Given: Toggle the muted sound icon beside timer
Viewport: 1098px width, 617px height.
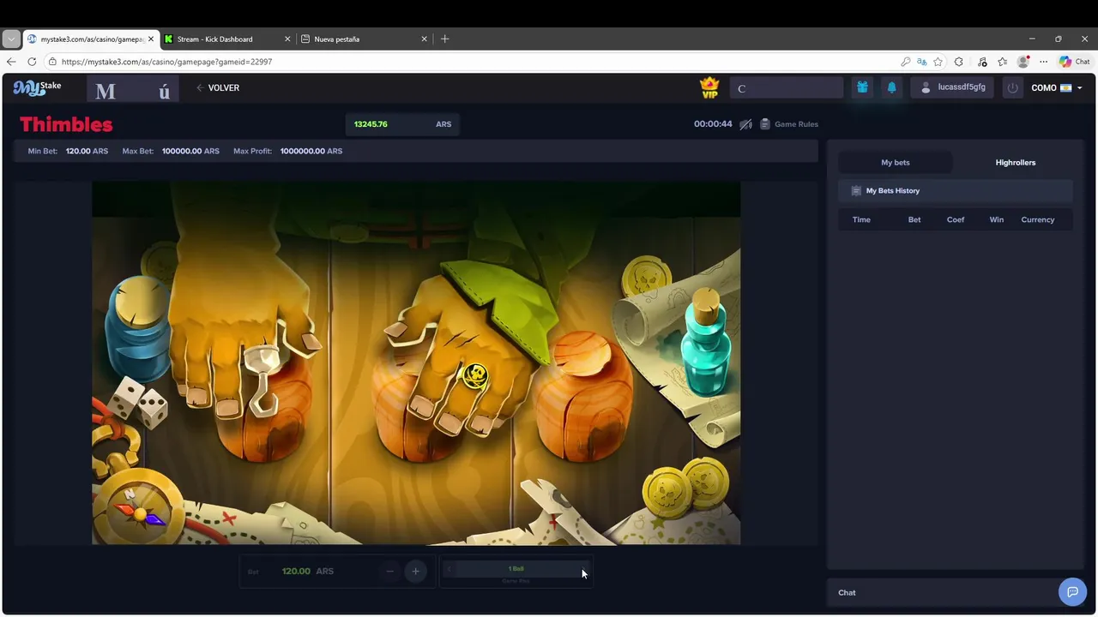Looking at the screenshot, I should pos(745,124).
